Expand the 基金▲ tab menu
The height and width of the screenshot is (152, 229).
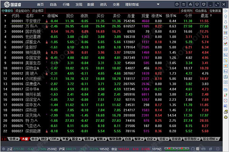coord(76,139)
